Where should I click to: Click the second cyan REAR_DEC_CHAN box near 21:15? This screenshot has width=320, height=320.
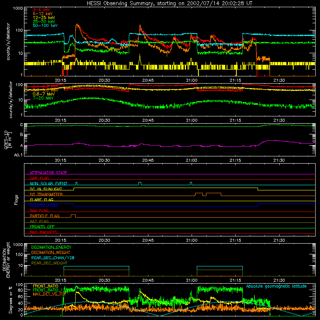220,271
